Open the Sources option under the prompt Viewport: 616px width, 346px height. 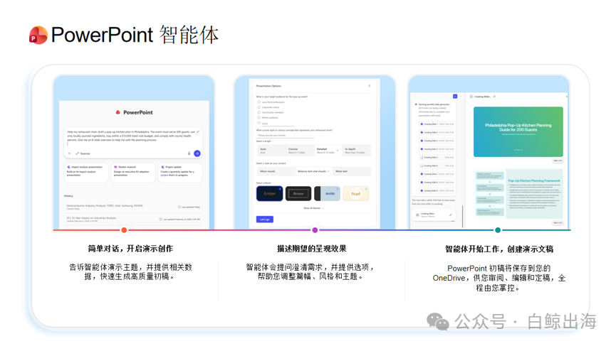tap(83, 153)
